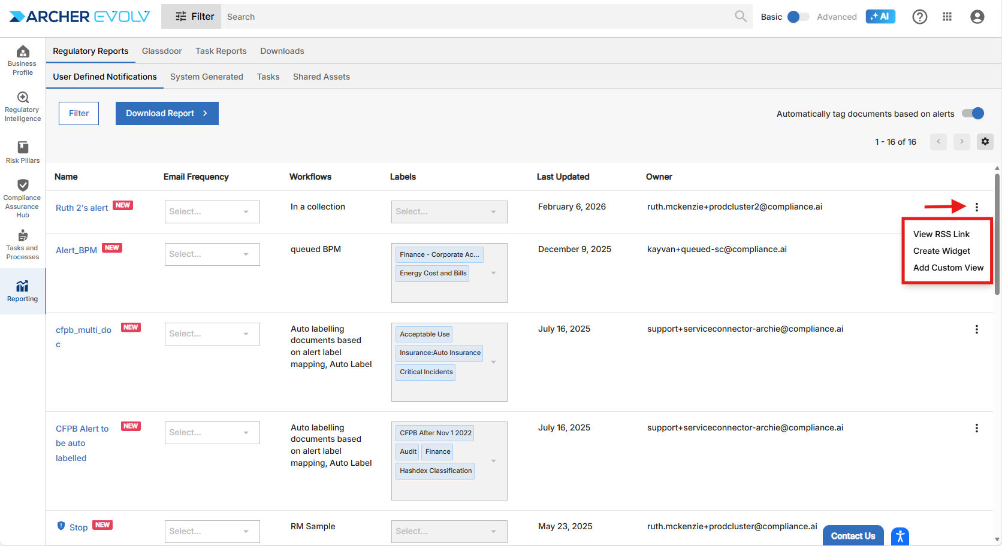The width and height of the screenshot is (1002, 546).
Task: Click the help question mark icon
Action: [x=919, y=17]
